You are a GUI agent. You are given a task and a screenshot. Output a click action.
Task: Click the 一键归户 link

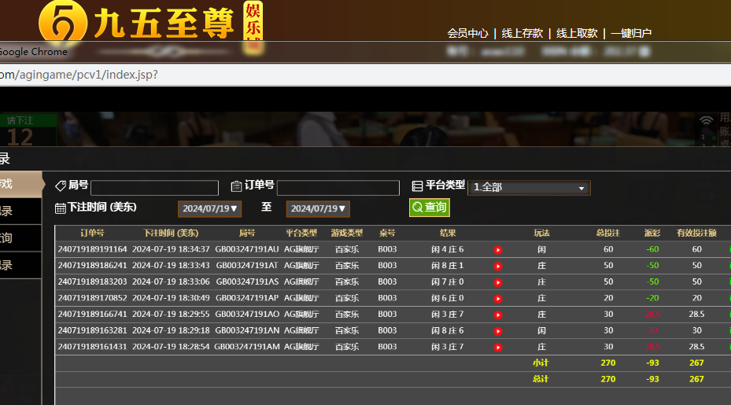pos(631,33)
